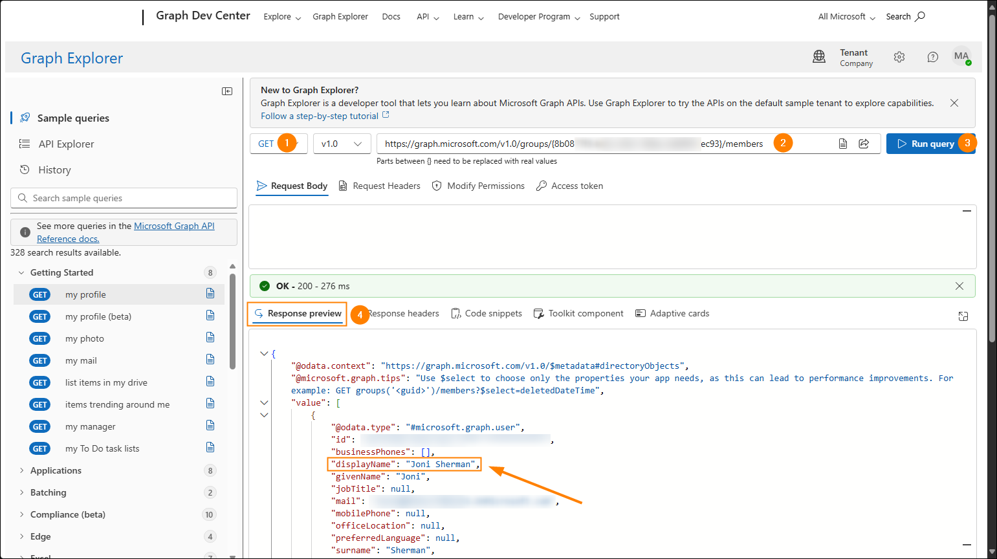Click the MA profile avatar
The image size is (997, 559).
click(961, 57)
